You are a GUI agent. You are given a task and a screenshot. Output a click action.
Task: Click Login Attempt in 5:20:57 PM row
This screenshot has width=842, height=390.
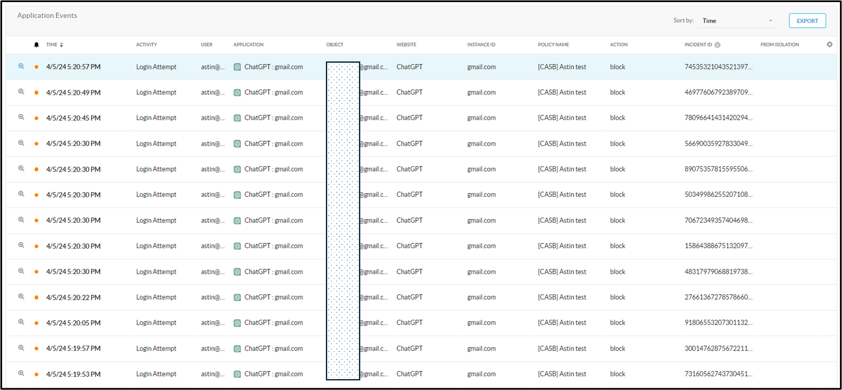pyautogui.click(x=156, y=67)
